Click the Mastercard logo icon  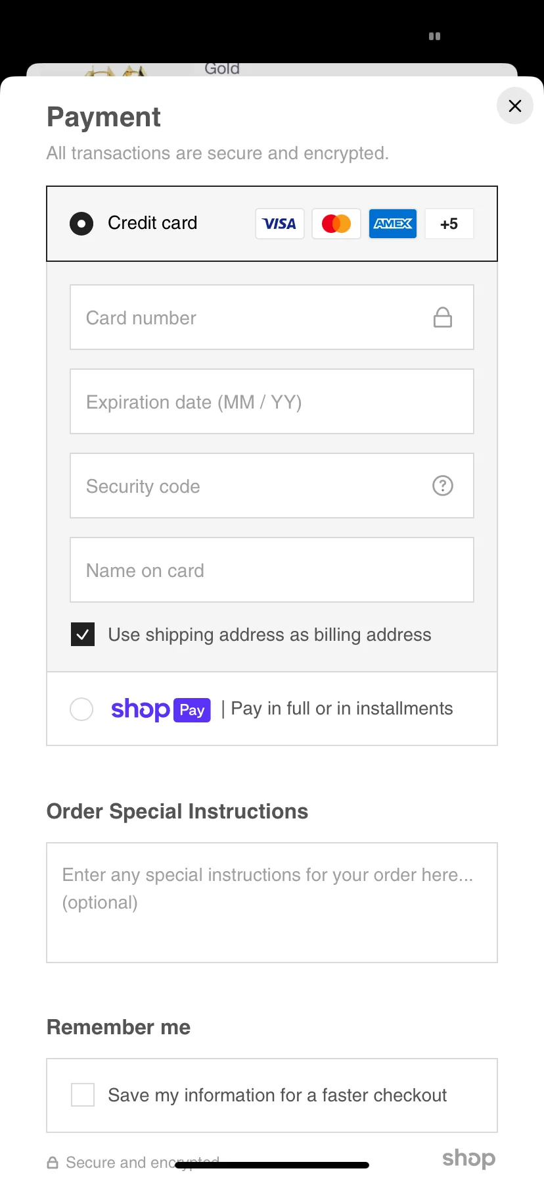coord(336,224)
